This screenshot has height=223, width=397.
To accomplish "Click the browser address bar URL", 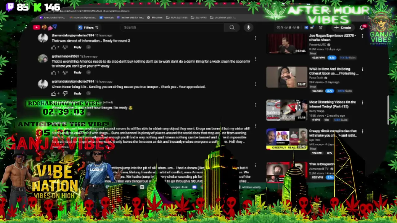I will 91,11.
